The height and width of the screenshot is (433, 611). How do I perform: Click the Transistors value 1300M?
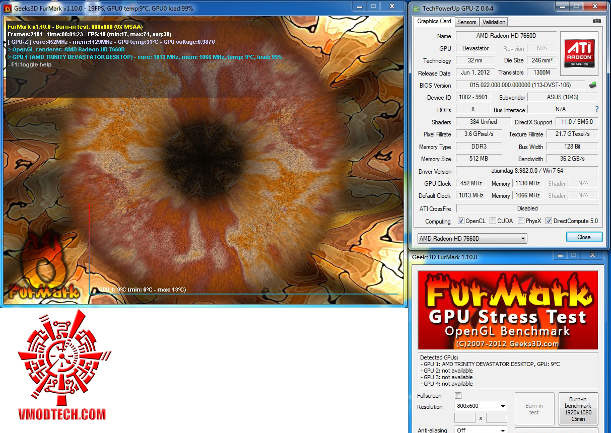[541, 73]
